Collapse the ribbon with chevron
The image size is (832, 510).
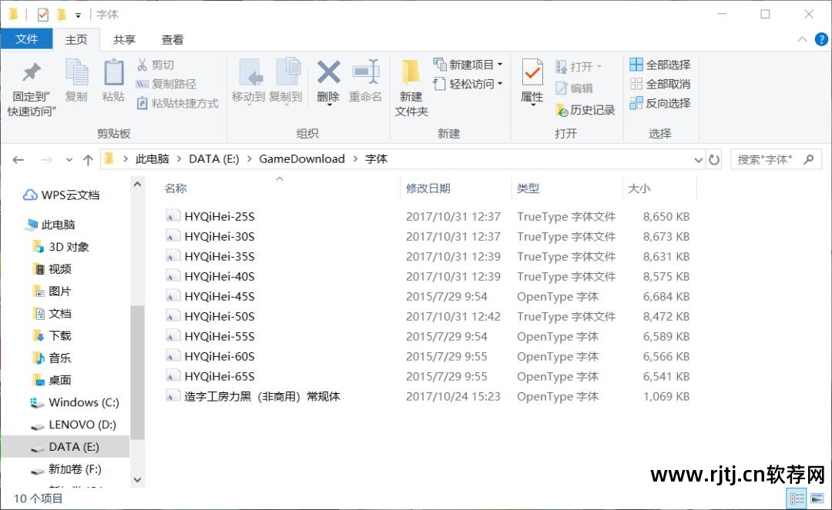[802, 39]
